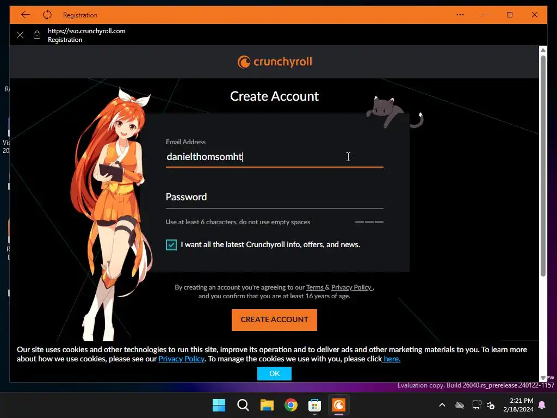Open Microsoft Store from the taskbar
Viewport: 557px width, 418px height.
click(x=315, y=405)
